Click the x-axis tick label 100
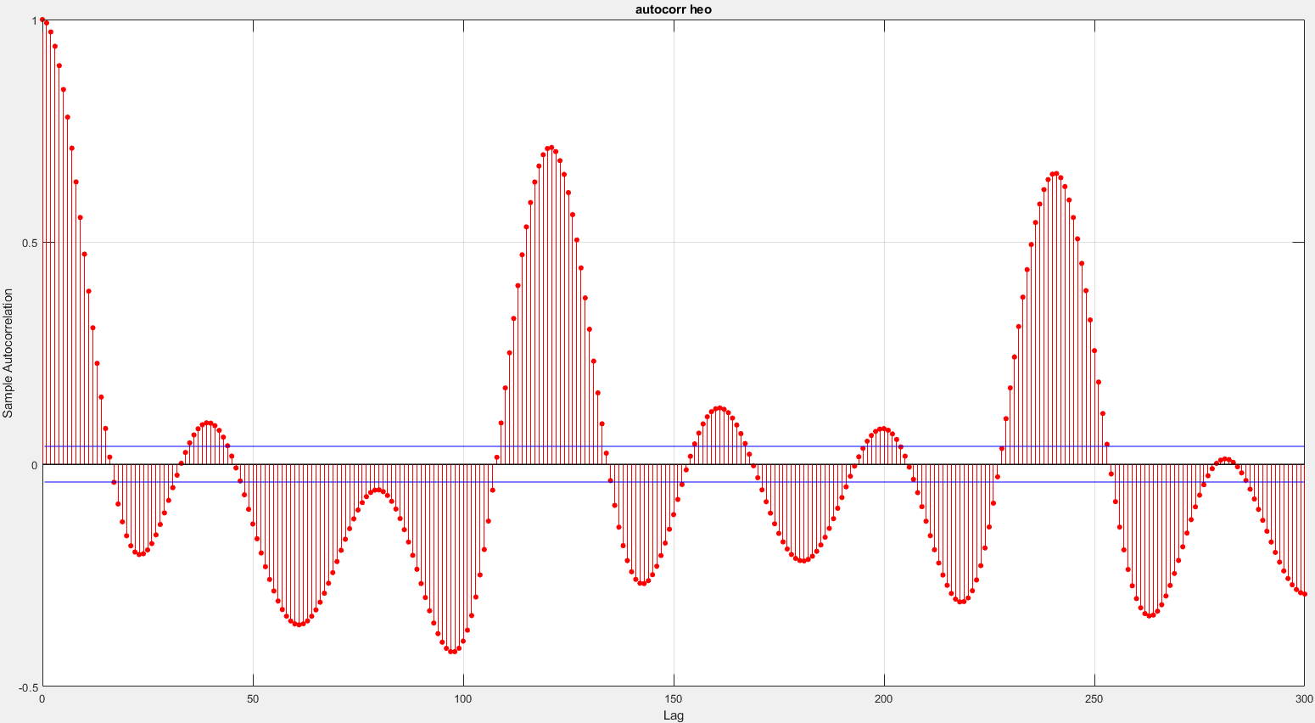 click(463, 698)
